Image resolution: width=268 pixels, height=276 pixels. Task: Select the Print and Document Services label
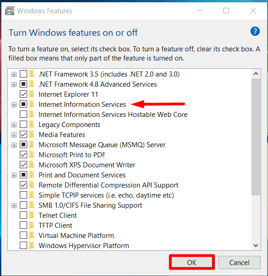82,175
